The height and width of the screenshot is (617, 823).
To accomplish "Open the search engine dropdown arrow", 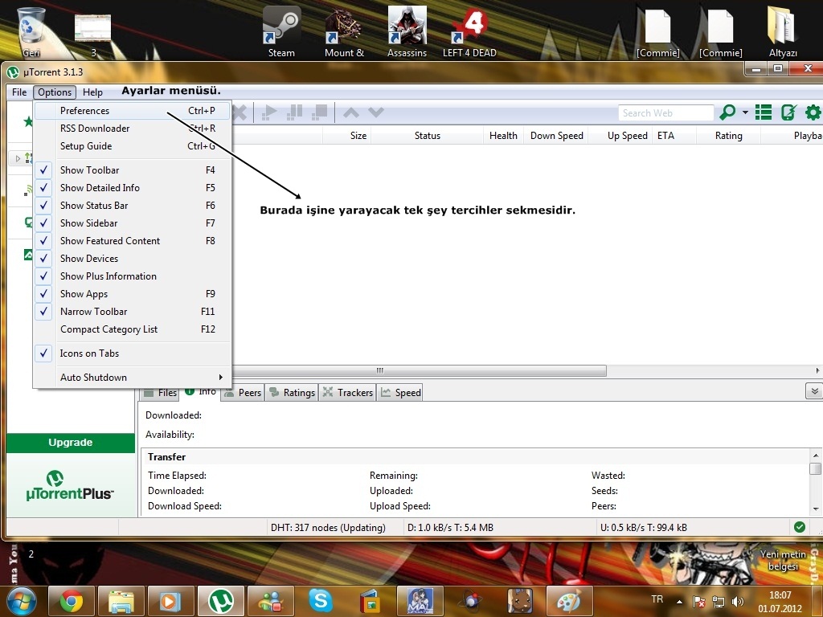I will pyautogui.click(x=745, y=112).
